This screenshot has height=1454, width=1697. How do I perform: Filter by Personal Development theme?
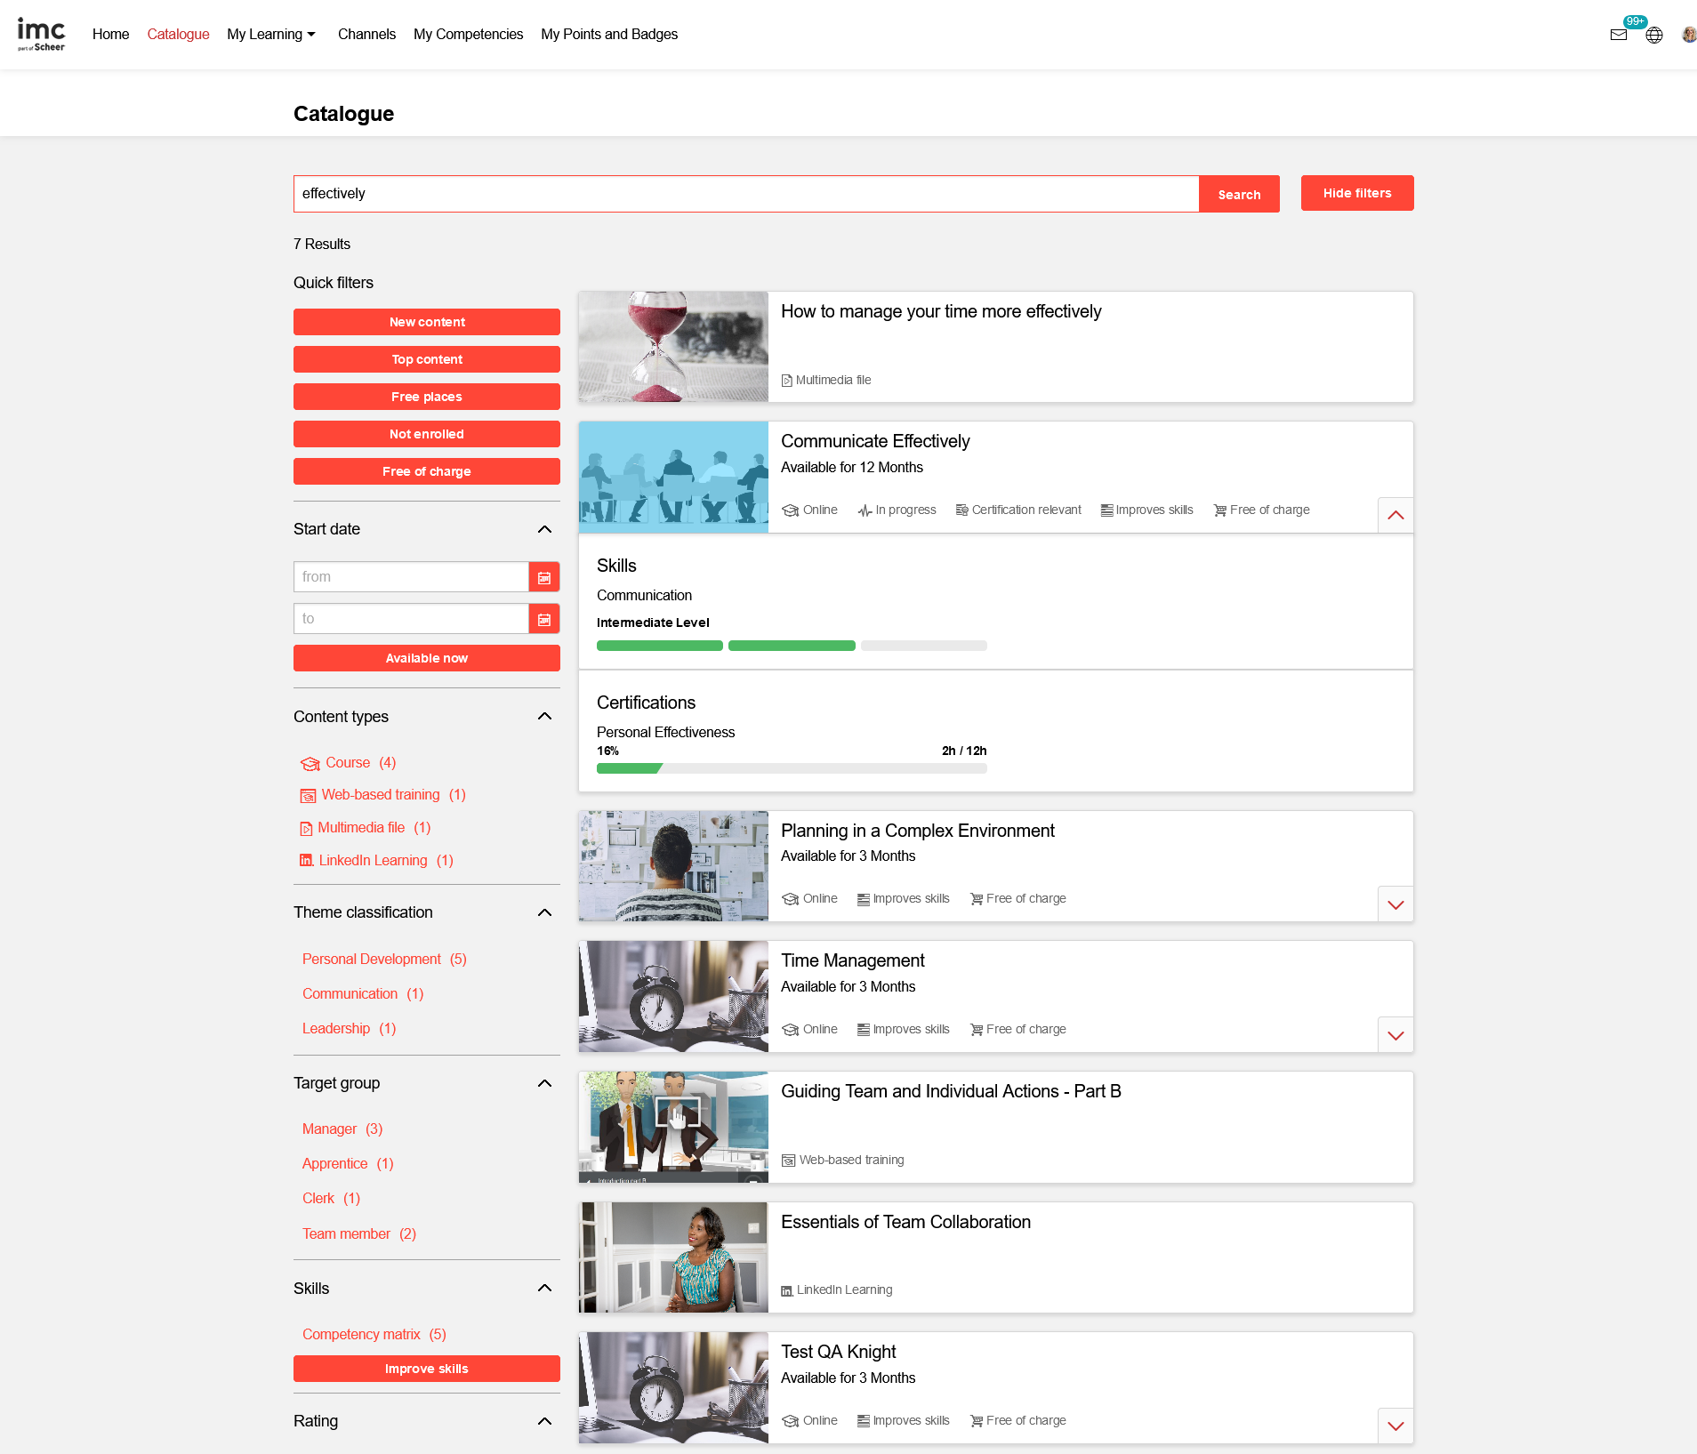coord(371,959)
